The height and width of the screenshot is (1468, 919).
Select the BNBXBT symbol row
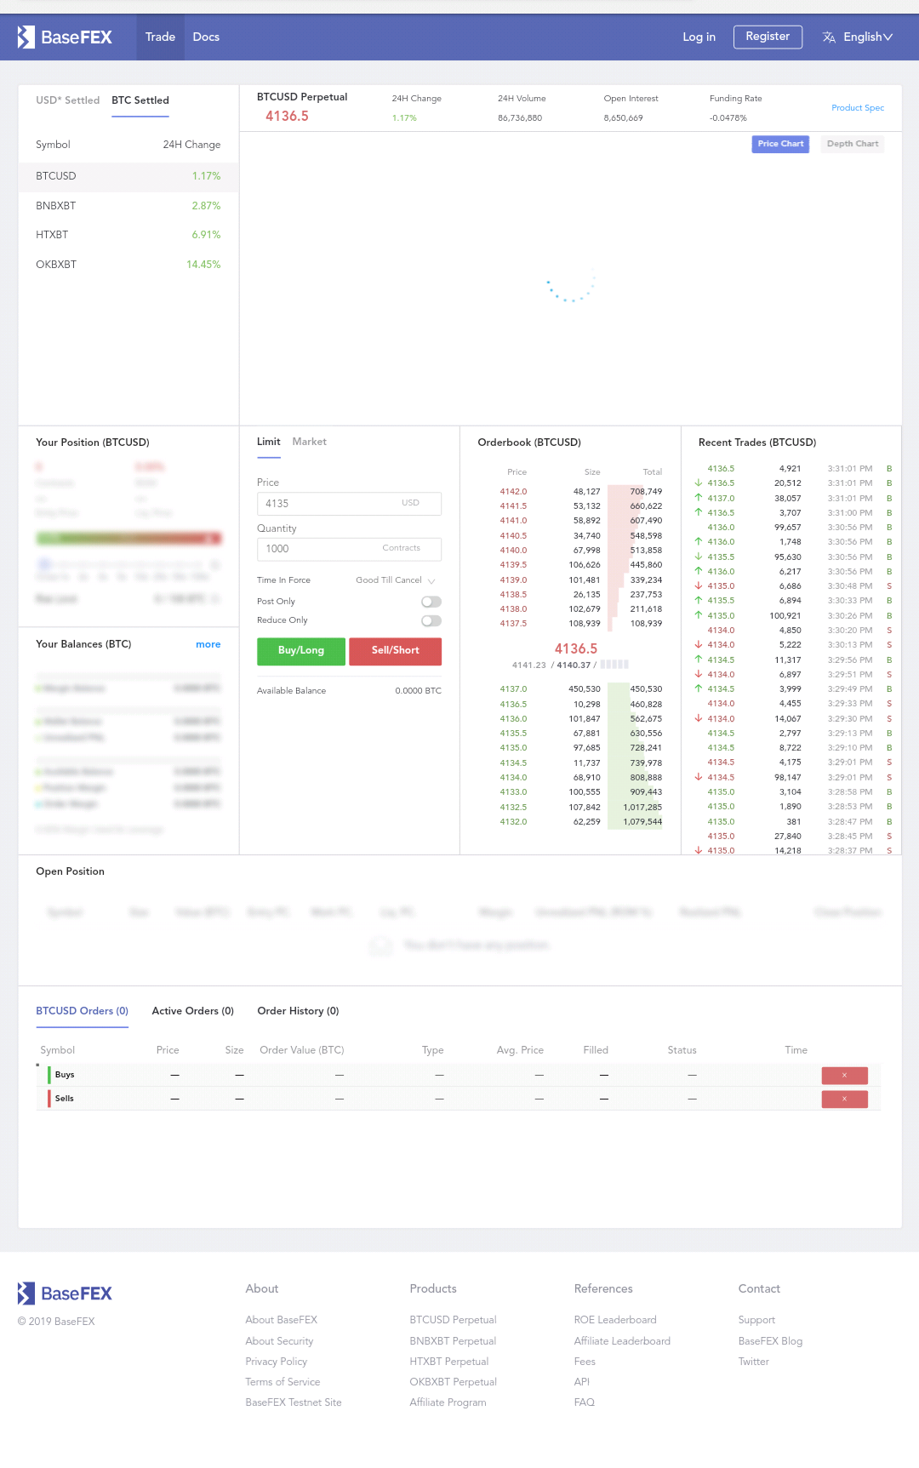click(x=128, y=206)
